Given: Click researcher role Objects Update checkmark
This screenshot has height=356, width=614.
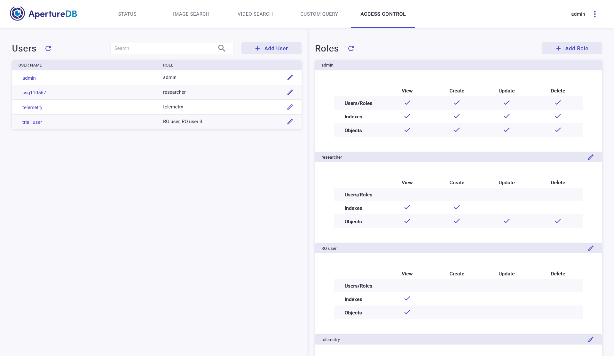Looking at the screenshot, I should click(x=507, y=221).
